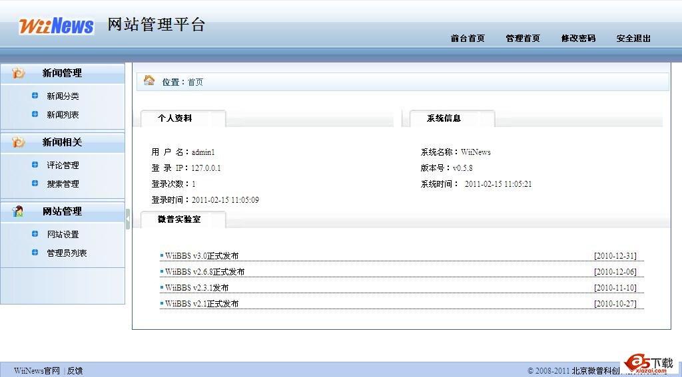Click login time 2011-02-15 11:05:09
The width and height of the screenshot is (682, 377).
[225, 200]
